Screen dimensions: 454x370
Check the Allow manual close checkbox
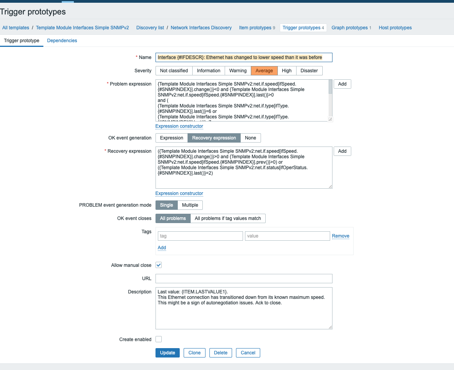point(159,265)
